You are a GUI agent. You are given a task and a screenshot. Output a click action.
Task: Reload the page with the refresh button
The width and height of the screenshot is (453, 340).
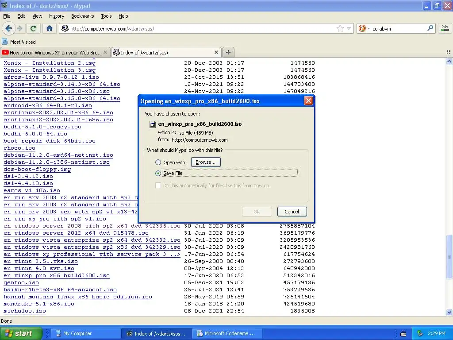pos(34,28)
